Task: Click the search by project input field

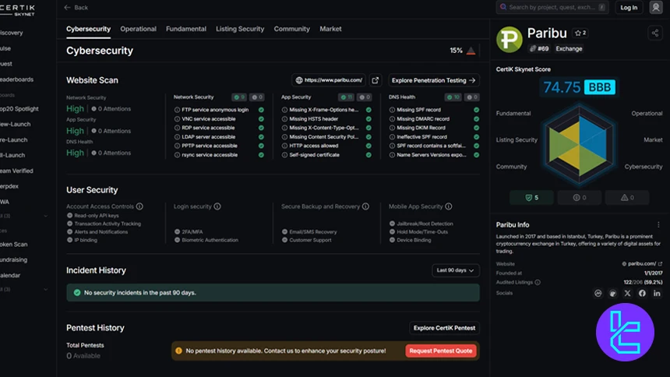Action: coord(553,7)
